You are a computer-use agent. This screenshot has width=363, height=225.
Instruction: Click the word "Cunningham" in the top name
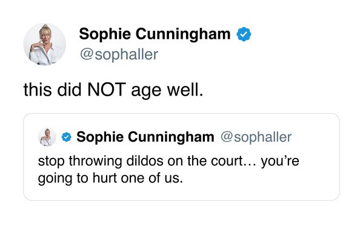click(183, 34)
